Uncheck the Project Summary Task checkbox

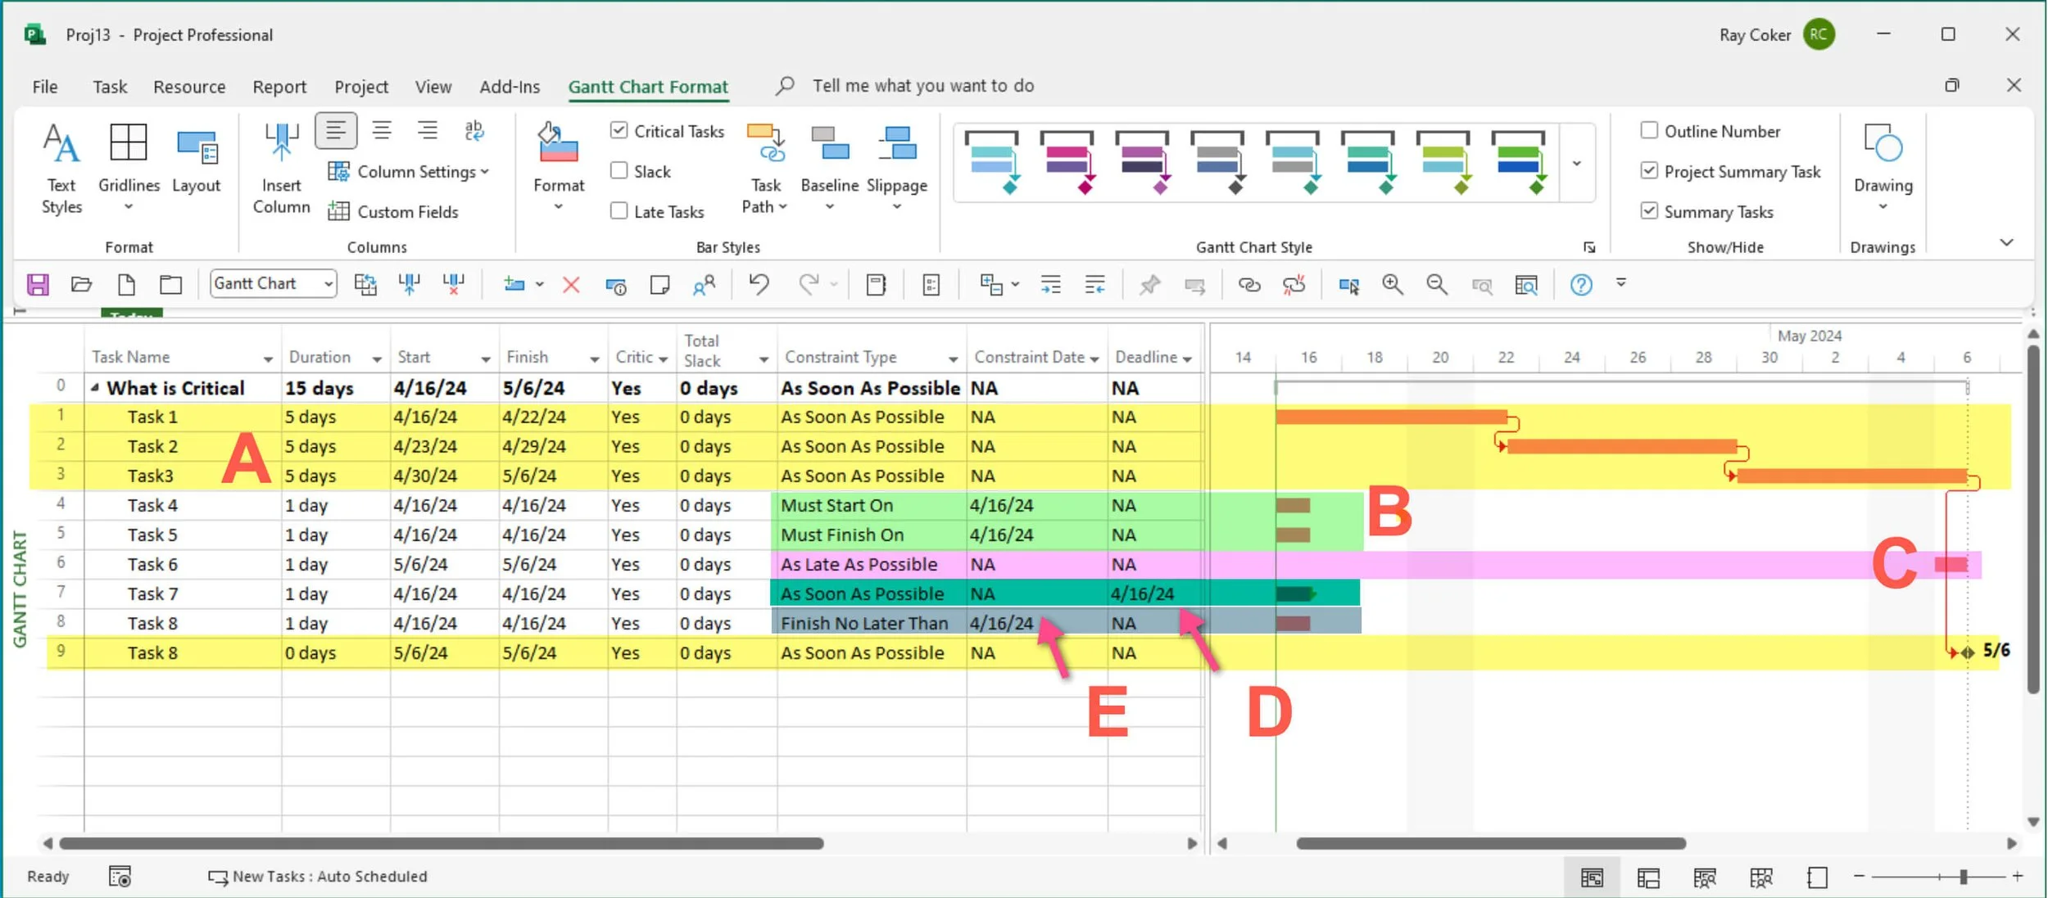(x=1649, y=170)
